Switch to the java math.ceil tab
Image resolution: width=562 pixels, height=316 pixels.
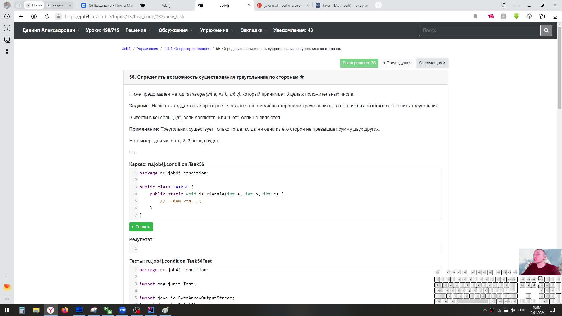point(283,5)
